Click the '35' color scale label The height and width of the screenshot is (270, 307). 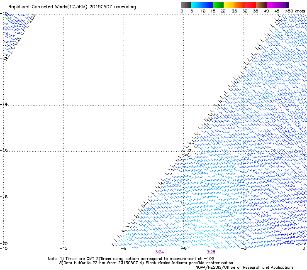click(x=256, y=11)
